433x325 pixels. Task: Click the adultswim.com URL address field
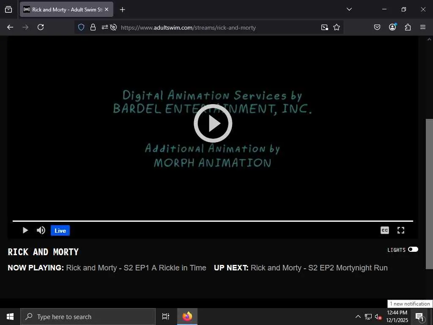188,28
